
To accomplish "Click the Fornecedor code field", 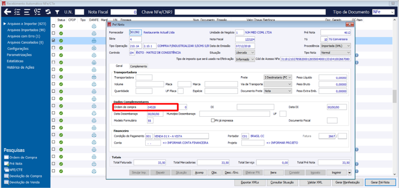I will 135,32.
